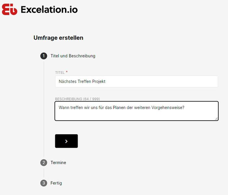Place cursor on "Projekt" in the title
Image resolution: width=228 pixels, height=195 pixels.
pos(98,82)
